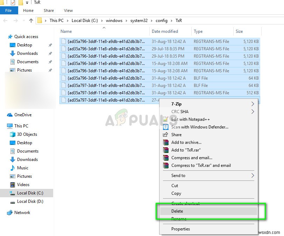The width and height of the screenshot is (284, 236).
Task: Select Network in the sidebar
Action: 21,213
